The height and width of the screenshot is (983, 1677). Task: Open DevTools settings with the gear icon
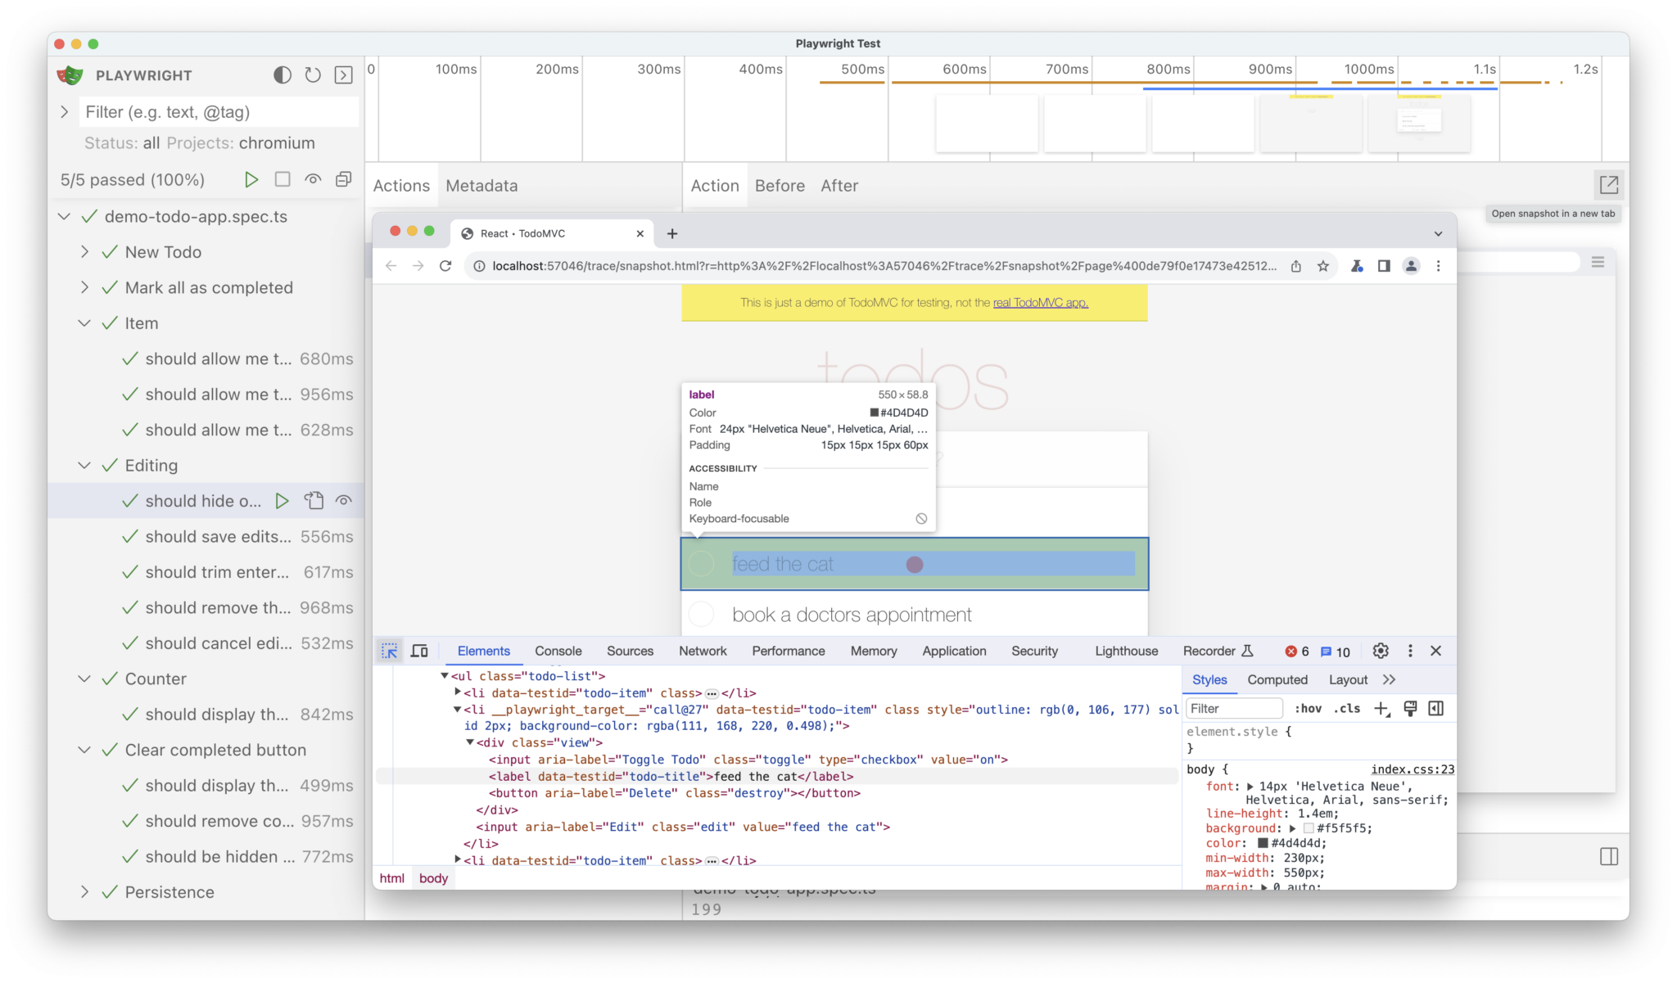coord(1381,651)
